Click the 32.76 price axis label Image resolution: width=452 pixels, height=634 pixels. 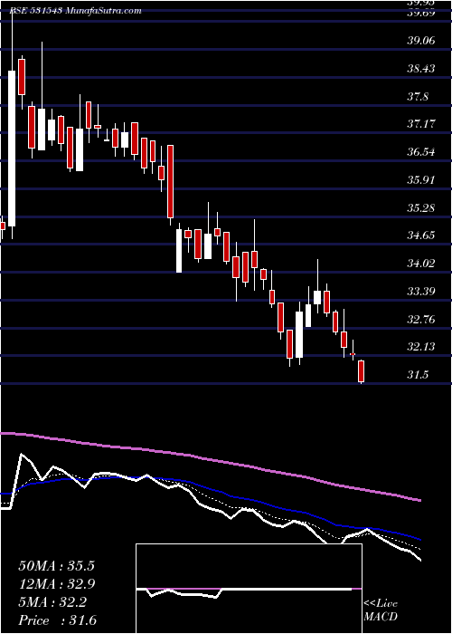coord(421,320)
